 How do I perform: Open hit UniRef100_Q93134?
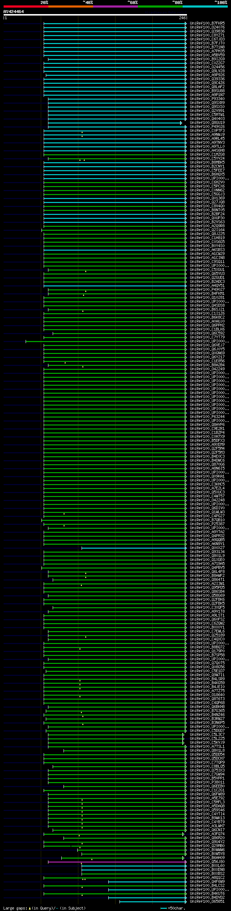pyautogui.click(x=207, y=552)
